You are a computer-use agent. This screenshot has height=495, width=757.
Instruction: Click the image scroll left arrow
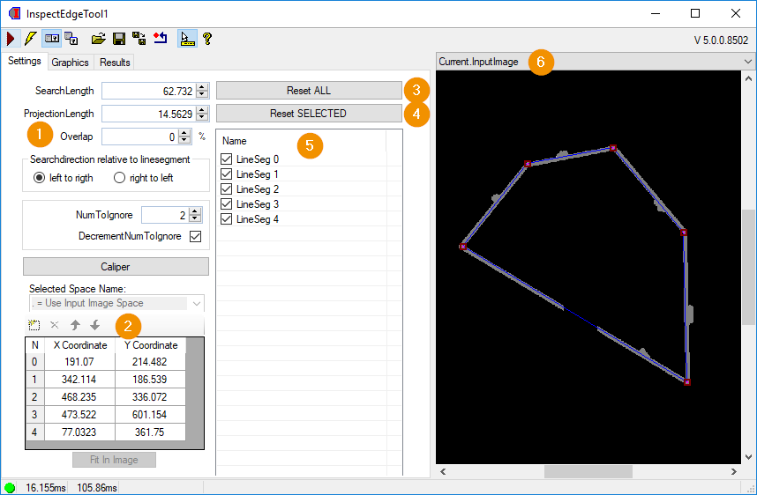(x=443, y=471)
